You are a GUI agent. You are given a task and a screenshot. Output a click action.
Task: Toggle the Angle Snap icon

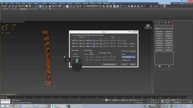(x=74, y=6)
